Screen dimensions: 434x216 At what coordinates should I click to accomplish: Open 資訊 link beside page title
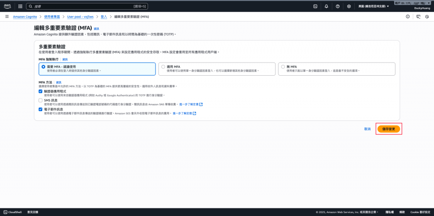point(96,29)
